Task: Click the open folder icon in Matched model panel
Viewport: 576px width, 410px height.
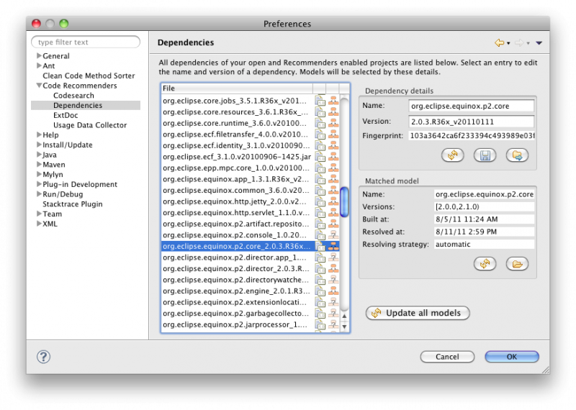Action: point(517,263)
